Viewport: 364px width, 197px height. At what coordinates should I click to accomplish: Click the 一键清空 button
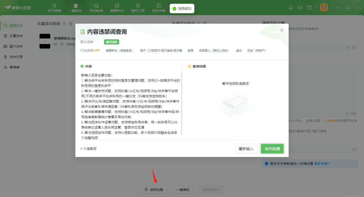(183, 190)
